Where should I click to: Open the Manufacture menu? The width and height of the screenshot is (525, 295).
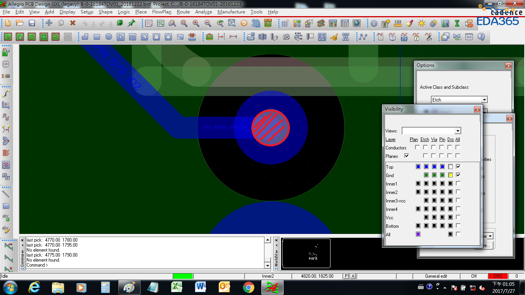(x=231, y=12)
